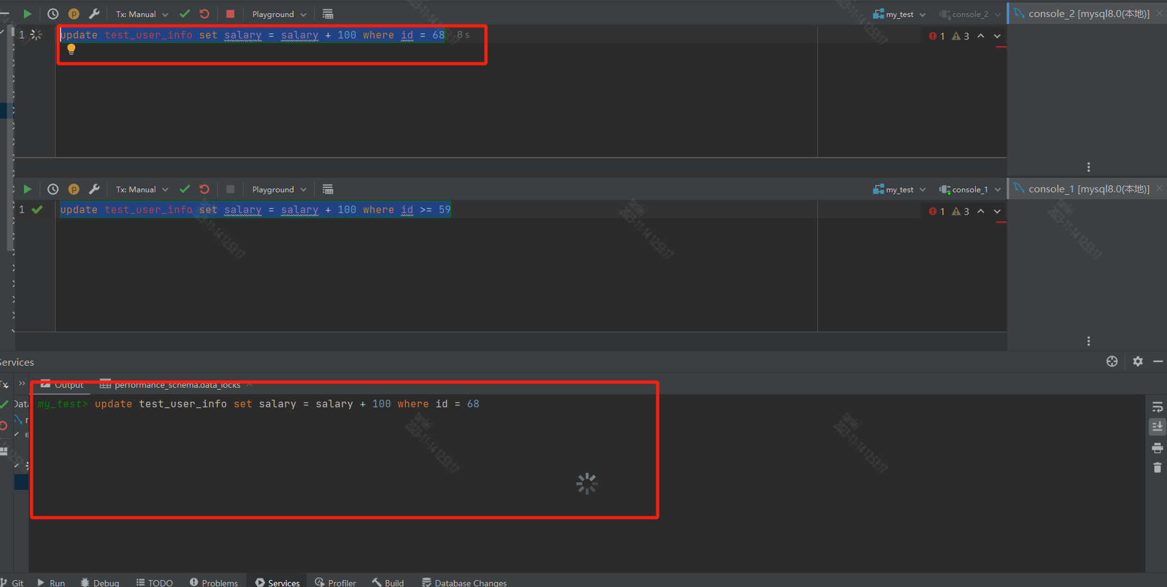This screenshot has width=1167, height=587.
Task: Run the query in console_1 editor
Action: click(x=27, y=189)
